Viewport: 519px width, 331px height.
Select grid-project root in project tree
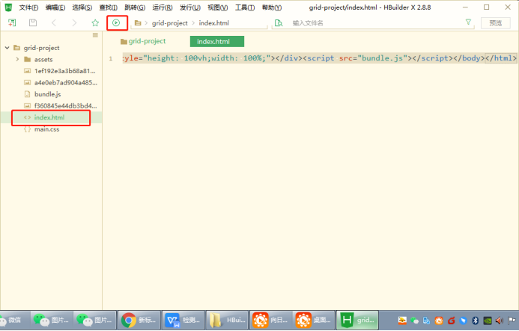41,48
